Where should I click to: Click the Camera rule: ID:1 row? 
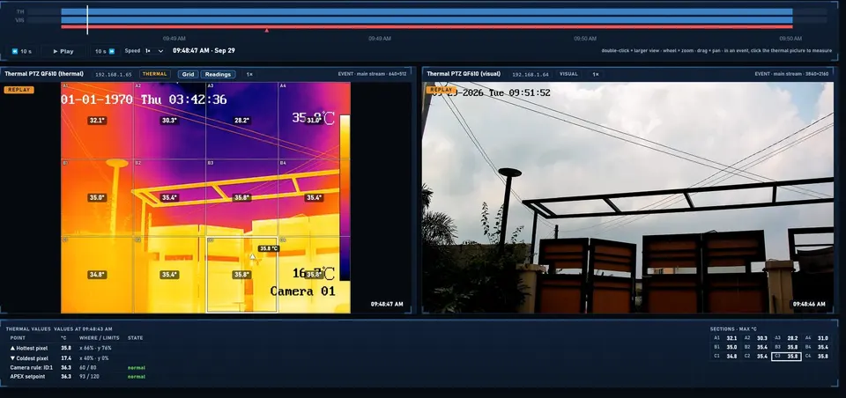pos(78,367)
